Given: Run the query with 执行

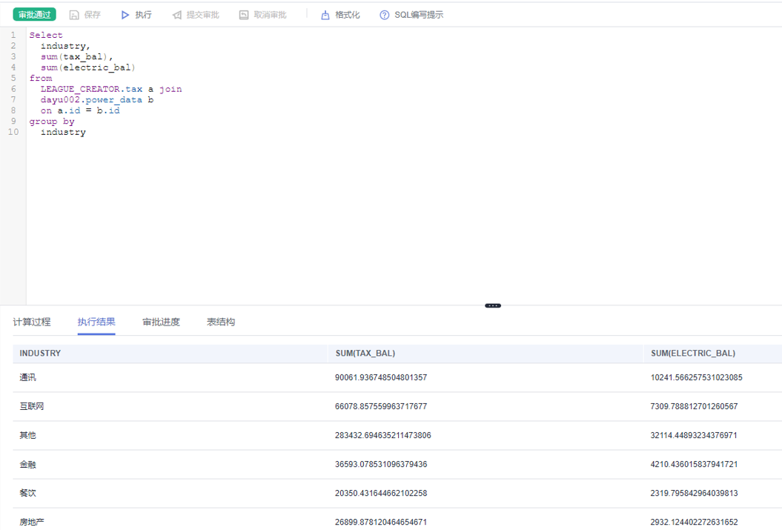Looking at the screenshot, I should click(143, 15).
